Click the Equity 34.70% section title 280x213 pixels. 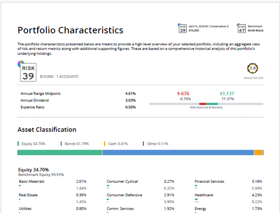(x=34, y=170)
